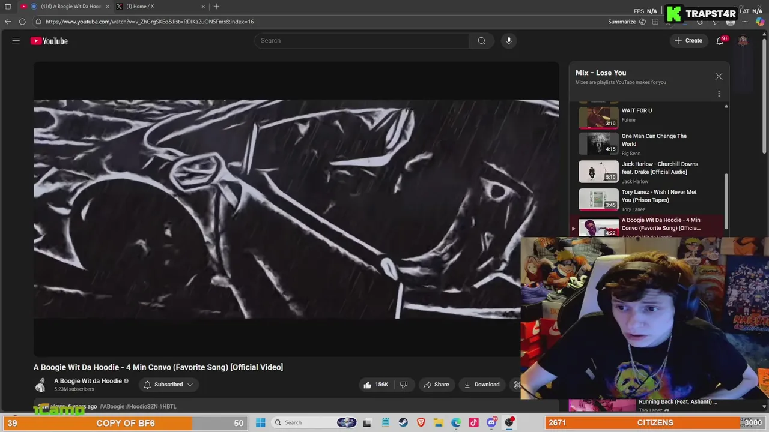769x432 pixels.
Task: Open Jack Harlow Churchill Downs thumbnail
Action: [598, 172]
